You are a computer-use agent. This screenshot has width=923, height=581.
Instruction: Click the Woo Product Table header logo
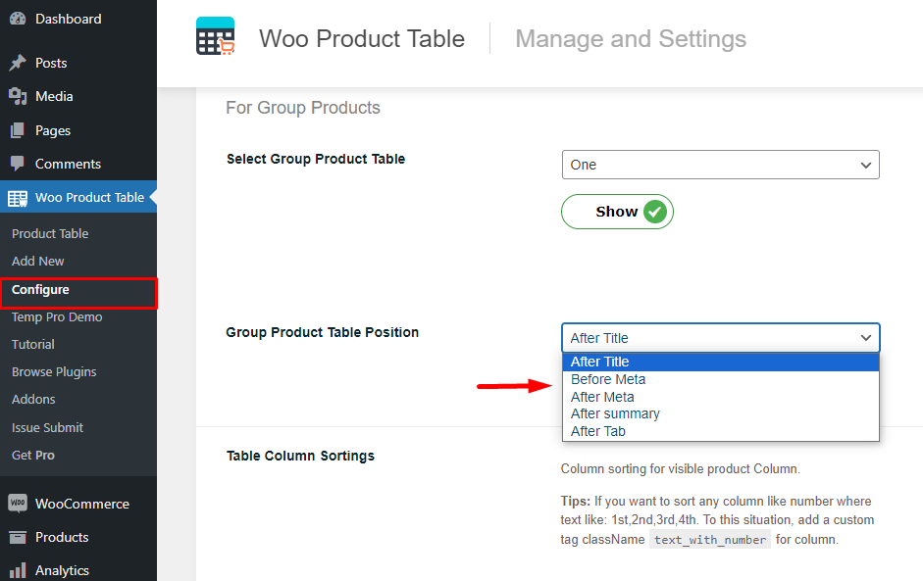[x=216, y=36]
